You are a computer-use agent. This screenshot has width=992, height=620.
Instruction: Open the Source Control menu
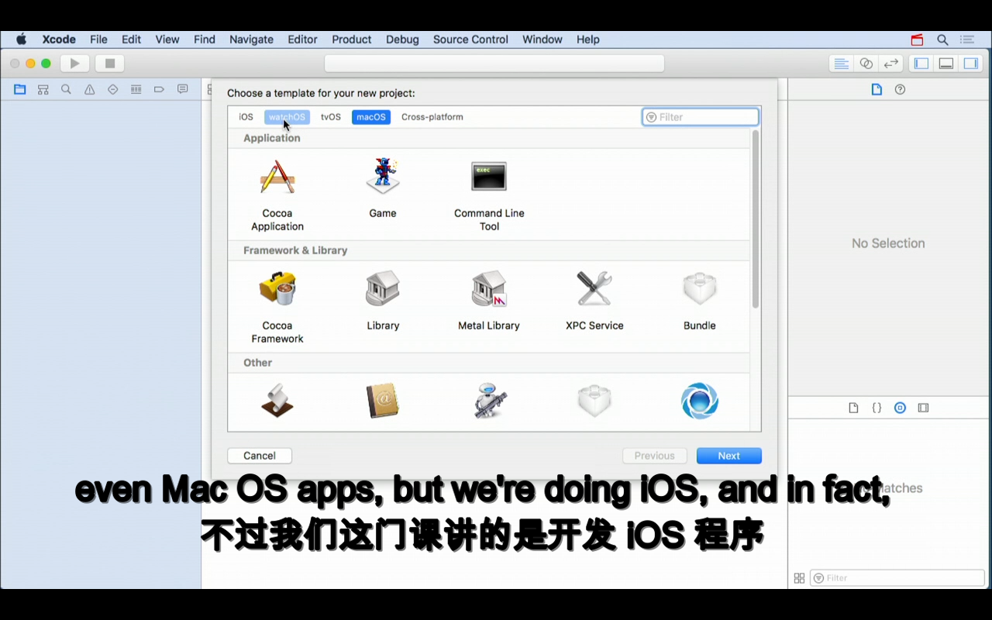point(470,40)
